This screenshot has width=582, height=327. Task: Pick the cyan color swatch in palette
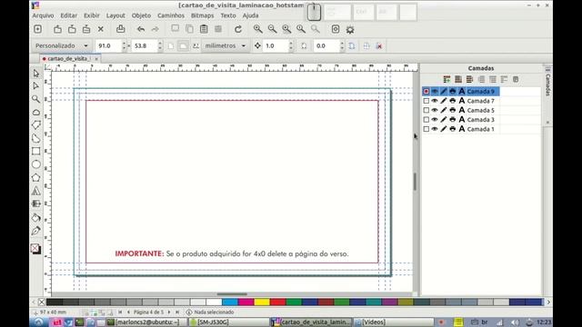(x=230, y=302)
